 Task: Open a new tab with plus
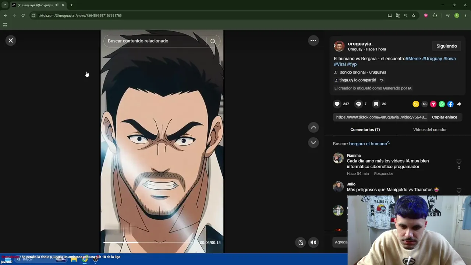point(71,5)
